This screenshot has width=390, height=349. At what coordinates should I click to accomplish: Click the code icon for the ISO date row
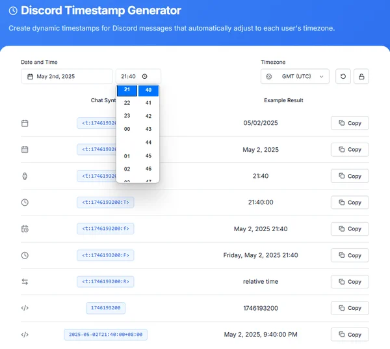(25, 335)
